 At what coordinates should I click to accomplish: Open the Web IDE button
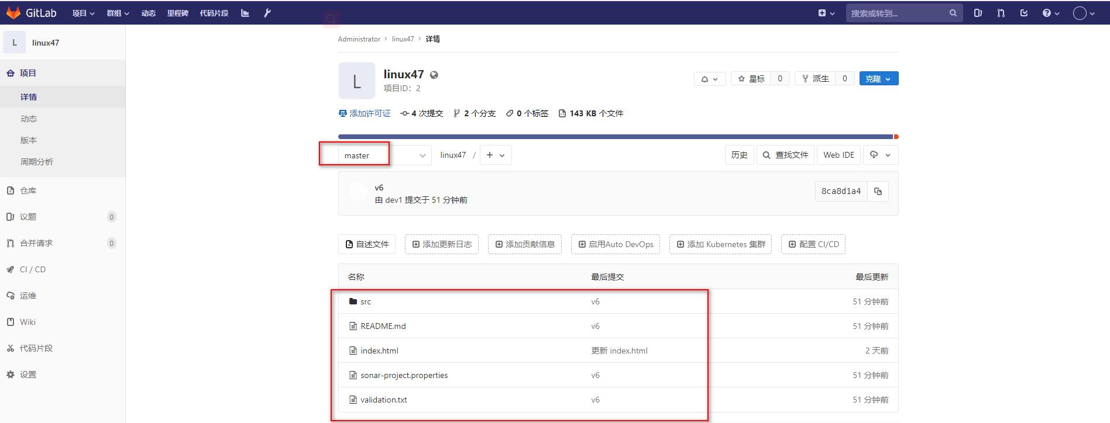click(x=838, y=155)
